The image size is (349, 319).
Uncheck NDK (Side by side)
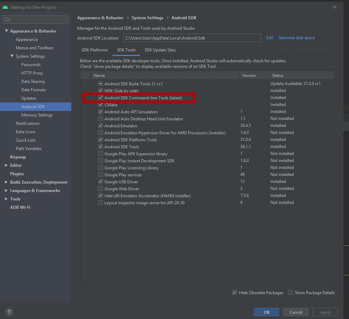point(101,91)
